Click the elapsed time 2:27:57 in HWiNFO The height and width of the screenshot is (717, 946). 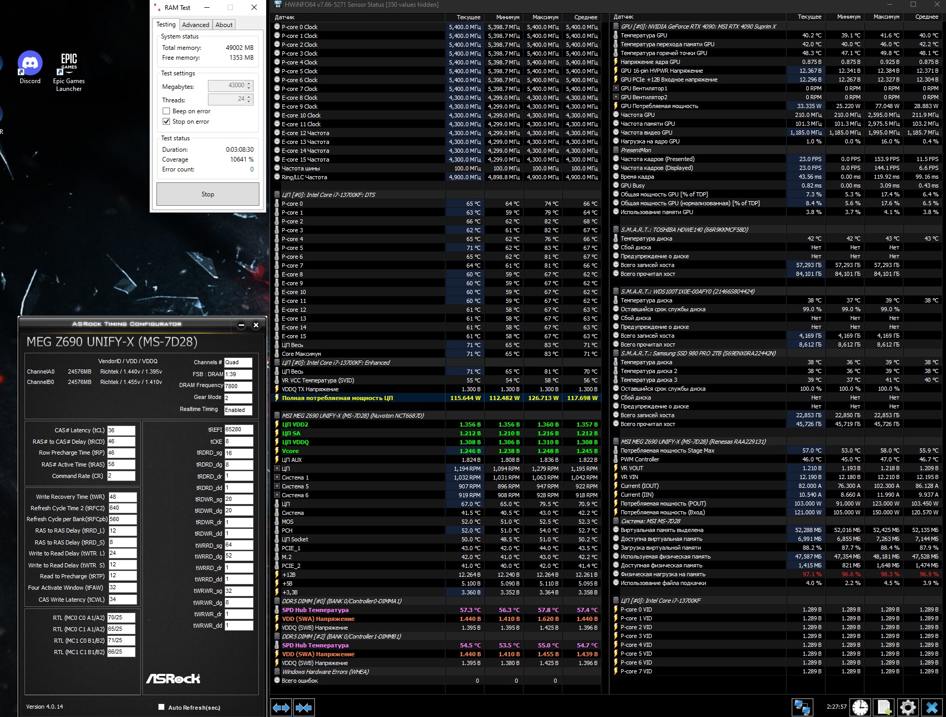(836, 707)
